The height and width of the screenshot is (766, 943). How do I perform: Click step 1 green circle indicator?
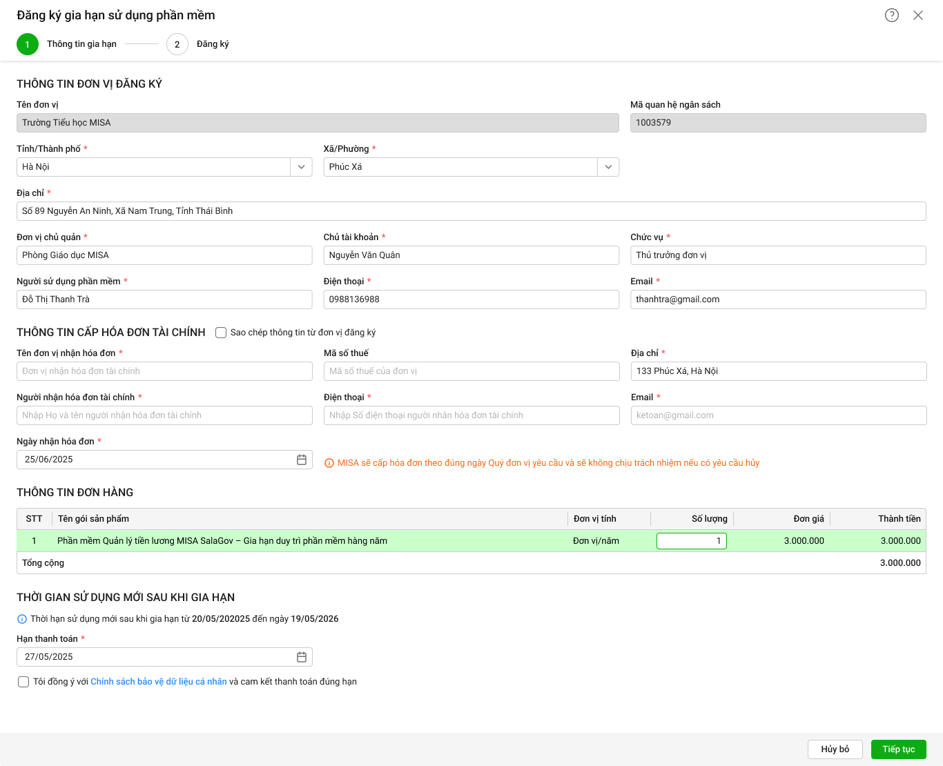pos(28,44)
